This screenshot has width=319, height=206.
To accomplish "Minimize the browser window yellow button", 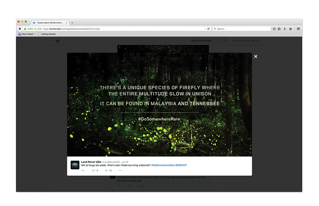I will (22, 22).
